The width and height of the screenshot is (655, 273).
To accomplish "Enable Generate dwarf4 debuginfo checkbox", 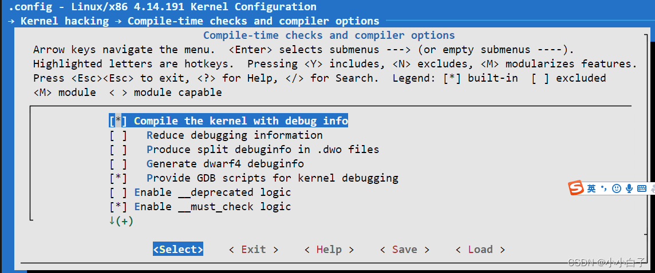I will (118, 164).
